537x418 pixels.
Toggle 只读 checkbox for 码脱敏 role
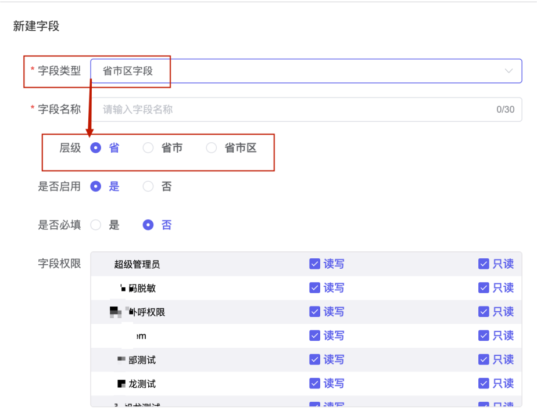pos(484,288)
